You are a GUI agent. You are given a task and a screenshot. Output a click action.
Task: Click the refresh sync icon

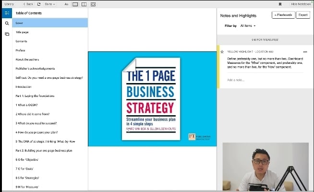(x=39, y=4)
